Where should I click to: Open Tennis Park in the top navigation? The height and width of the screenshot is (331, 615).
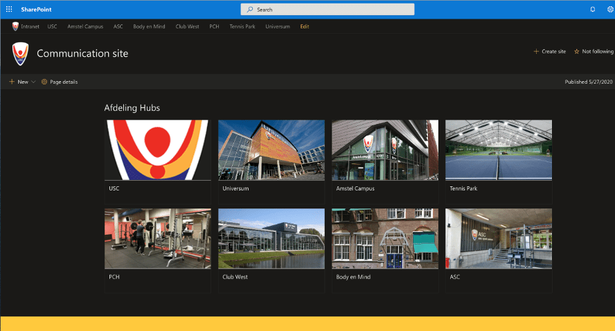[x=242, y=26]
